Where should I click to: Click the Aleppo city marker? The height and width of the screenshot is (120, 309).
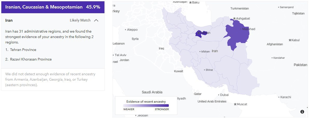[125, 30]
